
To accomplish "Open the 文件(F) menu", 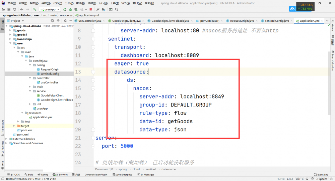I will click(x=12, y=3).
